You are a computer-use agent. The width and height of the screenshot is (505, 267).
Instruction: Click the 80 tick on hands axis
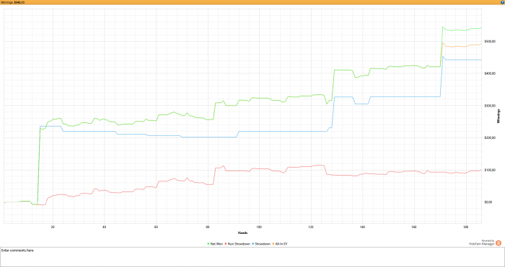(208, 227)
